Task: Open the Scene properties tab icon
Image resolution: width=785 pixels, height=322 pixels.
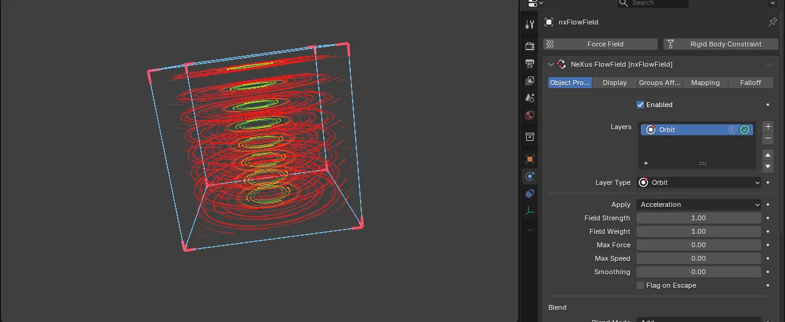Action: click(530, 98)
